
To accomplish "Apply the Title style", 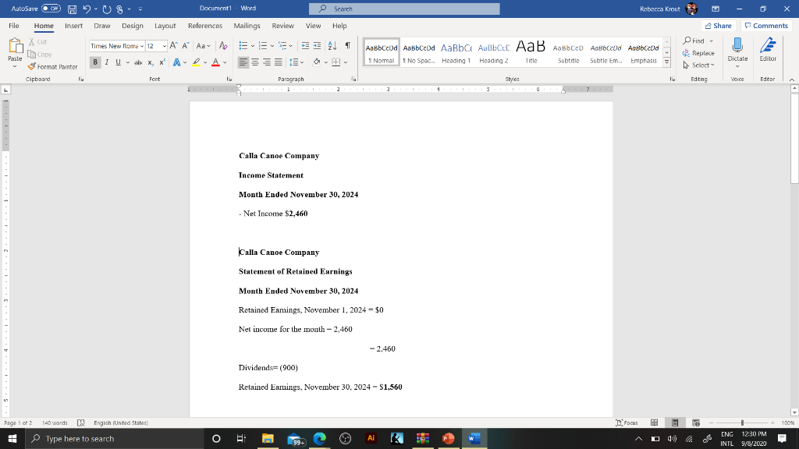I will point(531,52).
